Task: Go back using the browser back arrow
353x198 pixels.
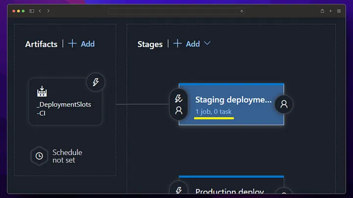Action: [40, 11]
